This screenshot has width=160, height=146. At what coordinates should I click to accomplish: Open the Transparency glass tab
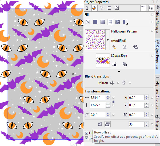tap(102, 8)
